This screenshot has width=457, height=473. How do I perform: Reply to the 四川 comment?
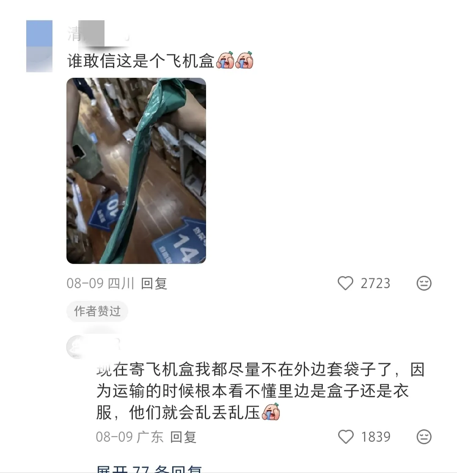pyautogui.click(x=154, y=283)
